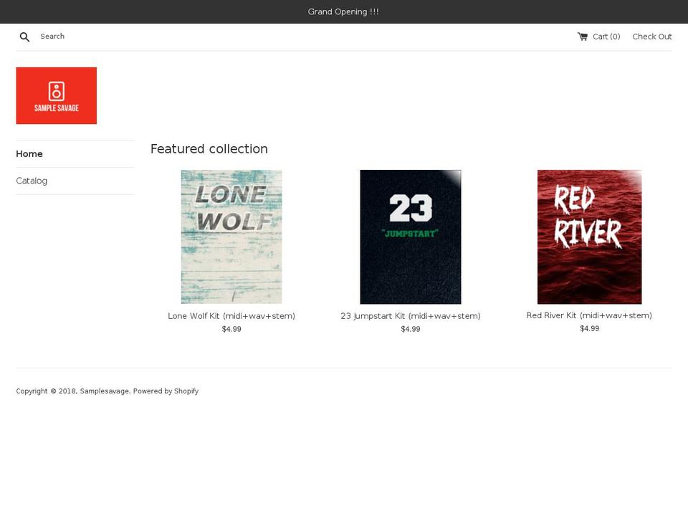Click 23 Jumpstart Kit (midi+wav+stem) title
Screen dimensions: 688x516
tap(411, 316)
